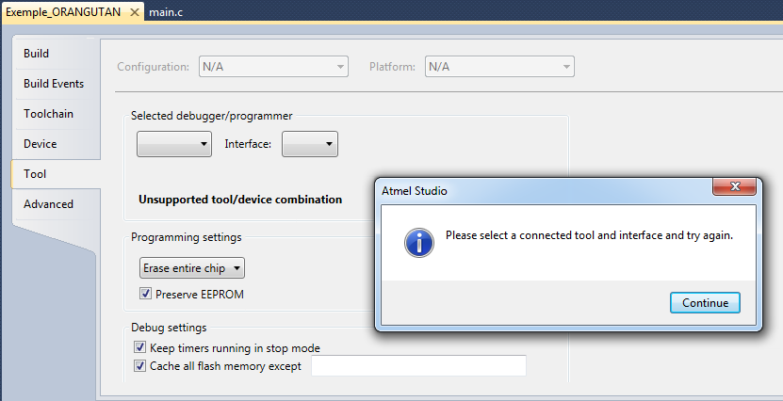This screenshot has width=783, height=401.
Task: Toggle the Preserve EEPROM checkbox
Action: (x=145, y=294)
